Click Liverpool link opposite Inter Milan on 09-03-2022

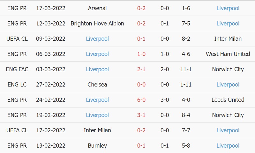97,39
